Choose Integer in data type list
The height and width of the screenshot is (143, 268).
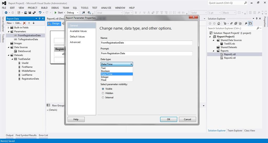(117, 77)
